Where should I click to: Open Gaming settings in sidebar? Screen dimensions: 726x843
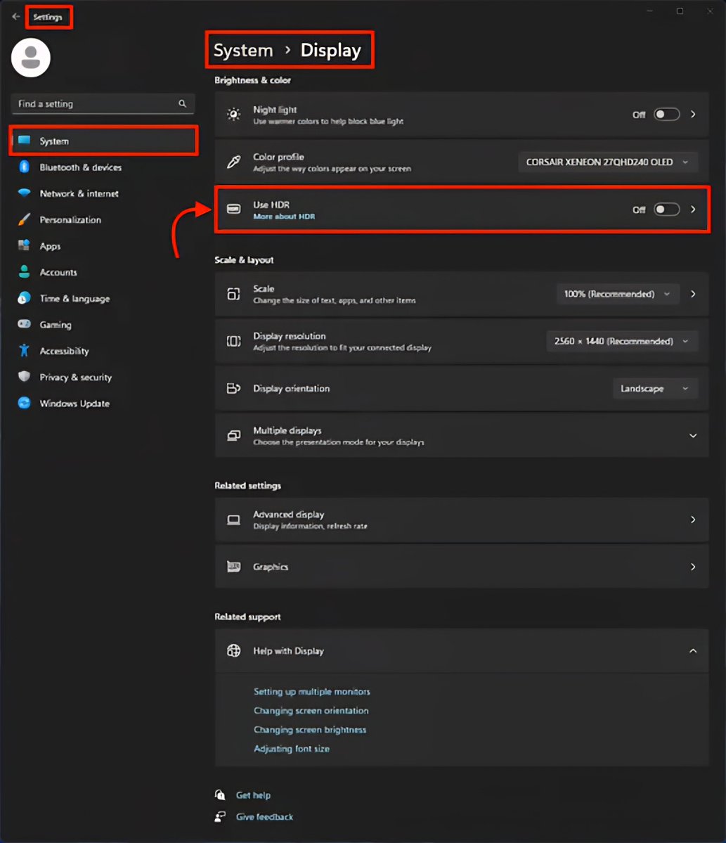coord(104,324)
